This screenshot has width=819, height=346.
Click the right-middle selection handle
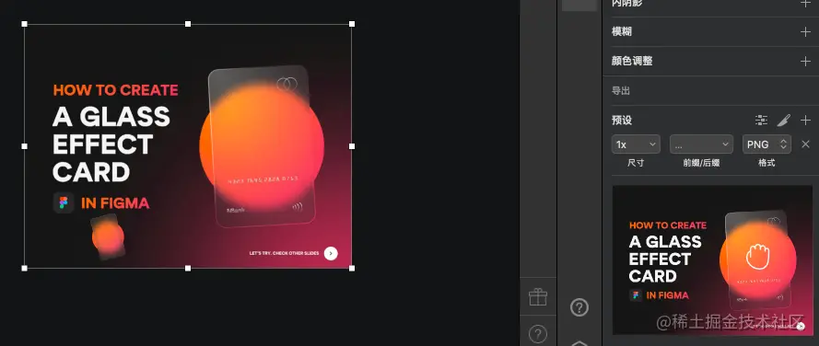tap(352, 146)
